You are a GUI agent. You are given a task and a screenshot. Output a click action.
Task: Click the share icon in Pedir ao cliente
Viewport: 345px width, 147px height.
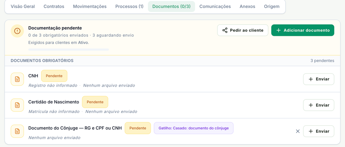[225, 30]
